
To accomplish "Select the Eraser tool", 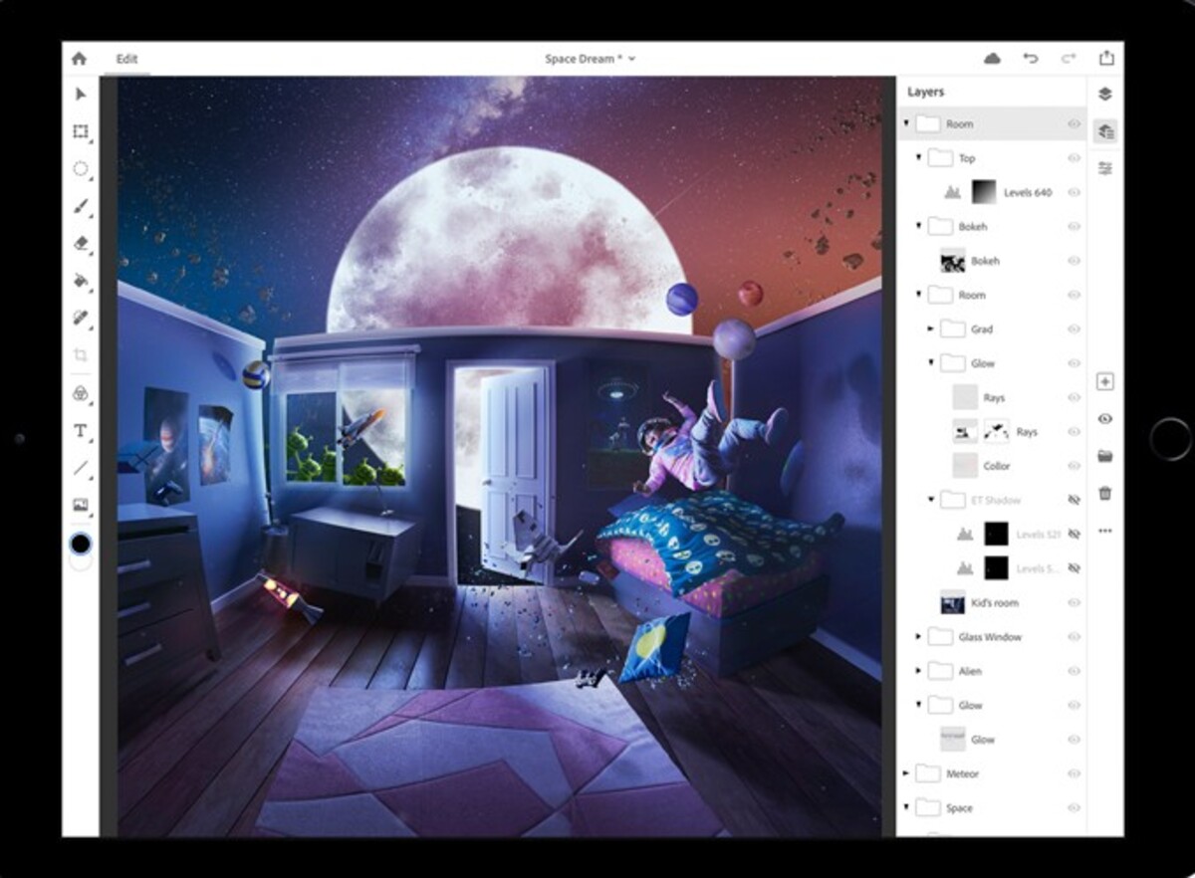I will point(81,244).
